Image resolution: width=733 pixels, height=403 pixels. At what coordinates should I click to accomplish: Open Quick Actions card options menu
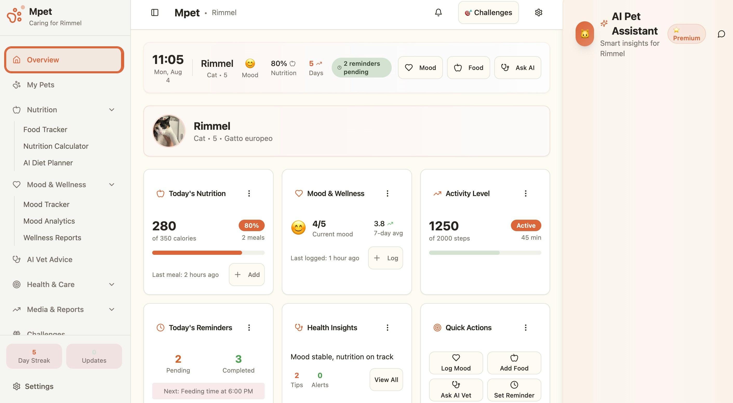525,328
